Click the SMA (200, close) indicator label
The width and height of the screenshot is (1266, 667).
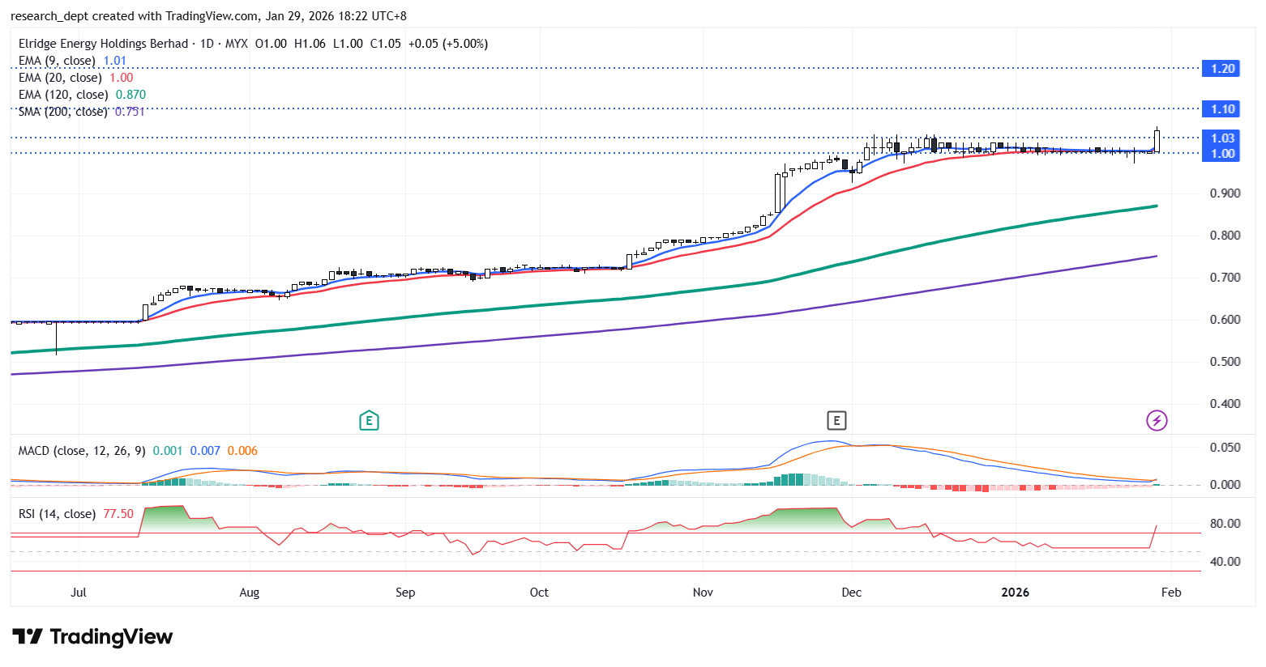point(63,112)
